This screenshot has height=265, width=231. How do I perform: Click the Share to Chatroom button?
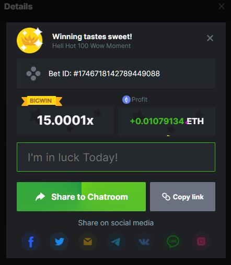point(81,197)
